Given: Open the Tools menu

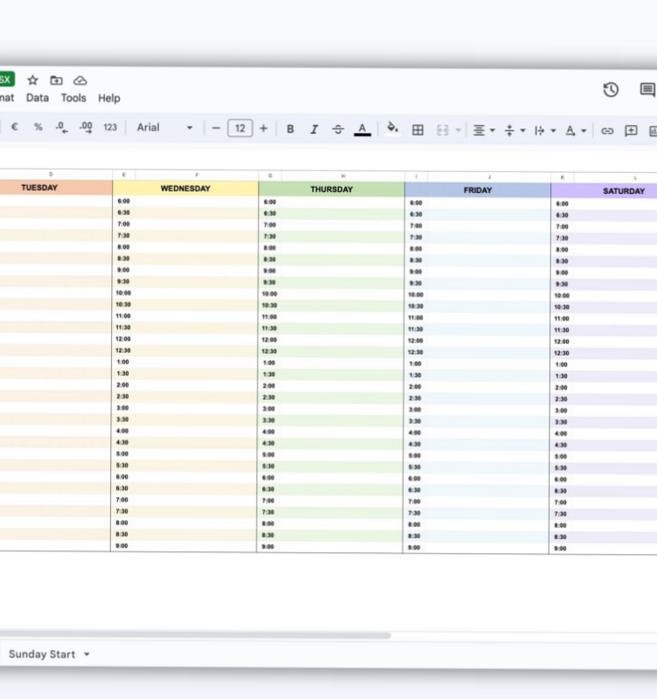Looking at the screenshot, I should 73,98.
